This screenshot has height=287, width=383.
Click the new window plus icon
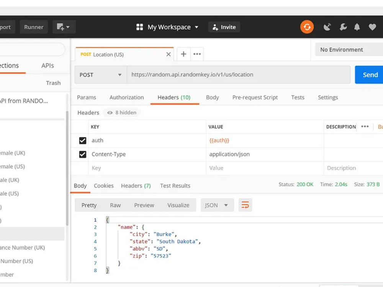(x=63, y=27)
